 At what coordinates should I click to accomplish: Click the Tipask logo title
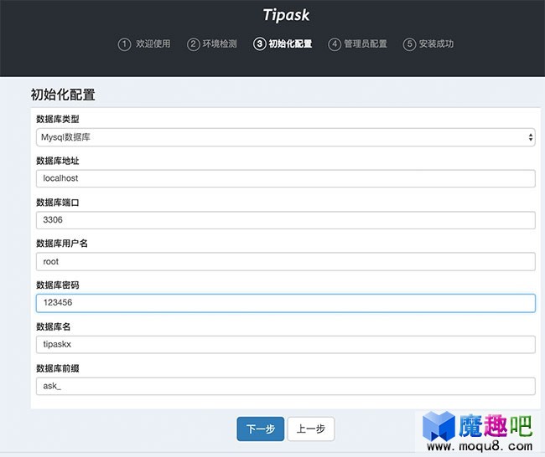click(286, 15)
